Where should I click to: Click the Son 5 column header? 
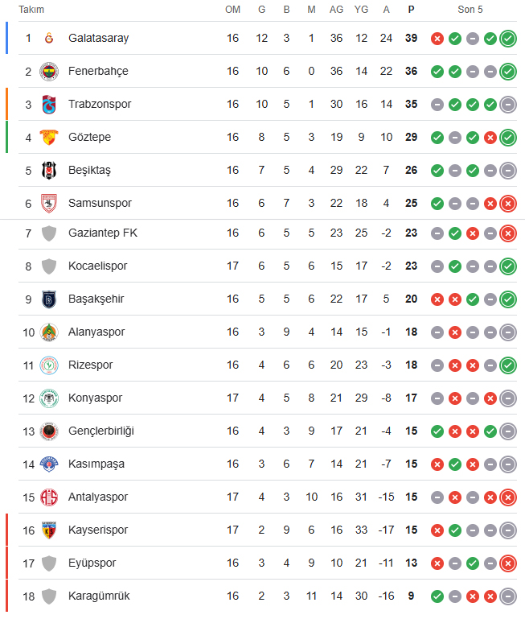coord(470,10)
